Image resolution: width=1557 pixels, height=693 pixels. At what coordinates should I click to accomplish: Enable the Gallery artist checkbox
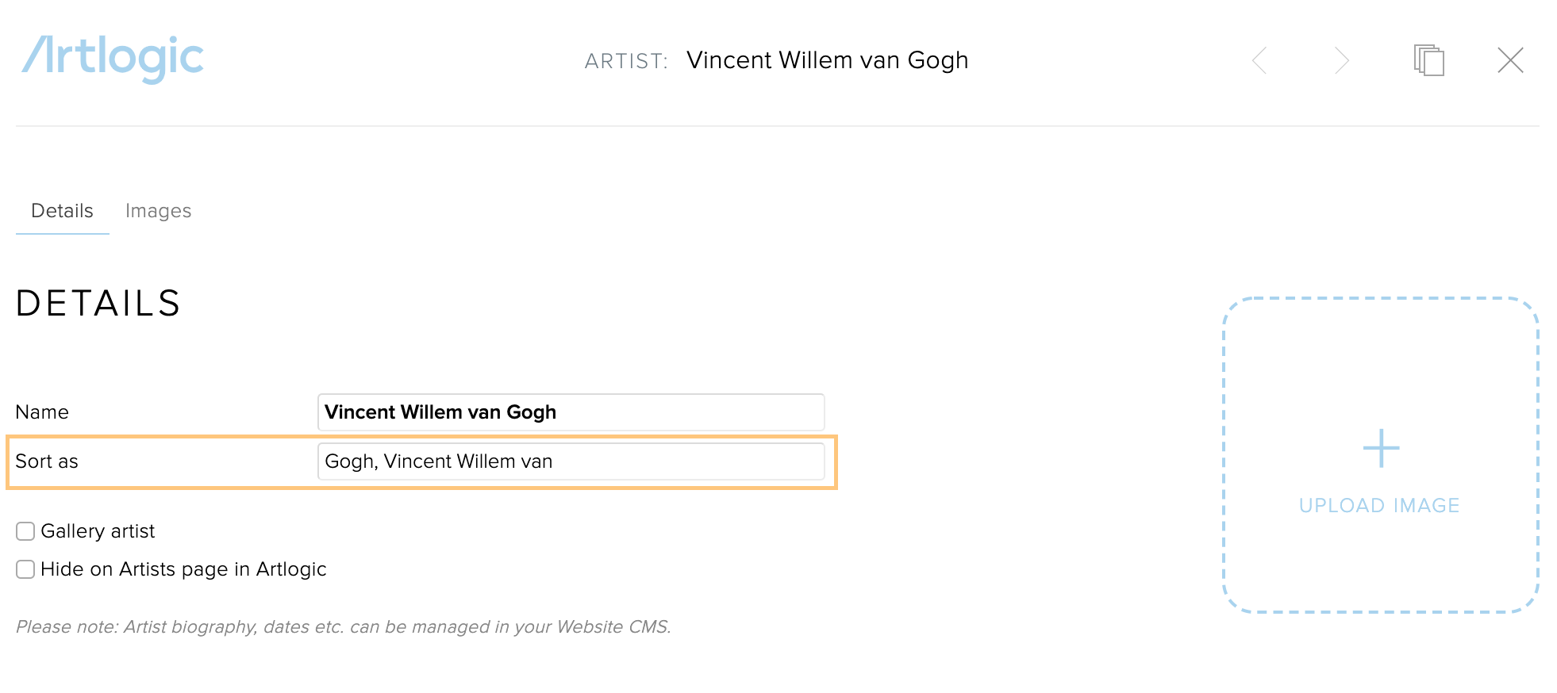[25, 531]
